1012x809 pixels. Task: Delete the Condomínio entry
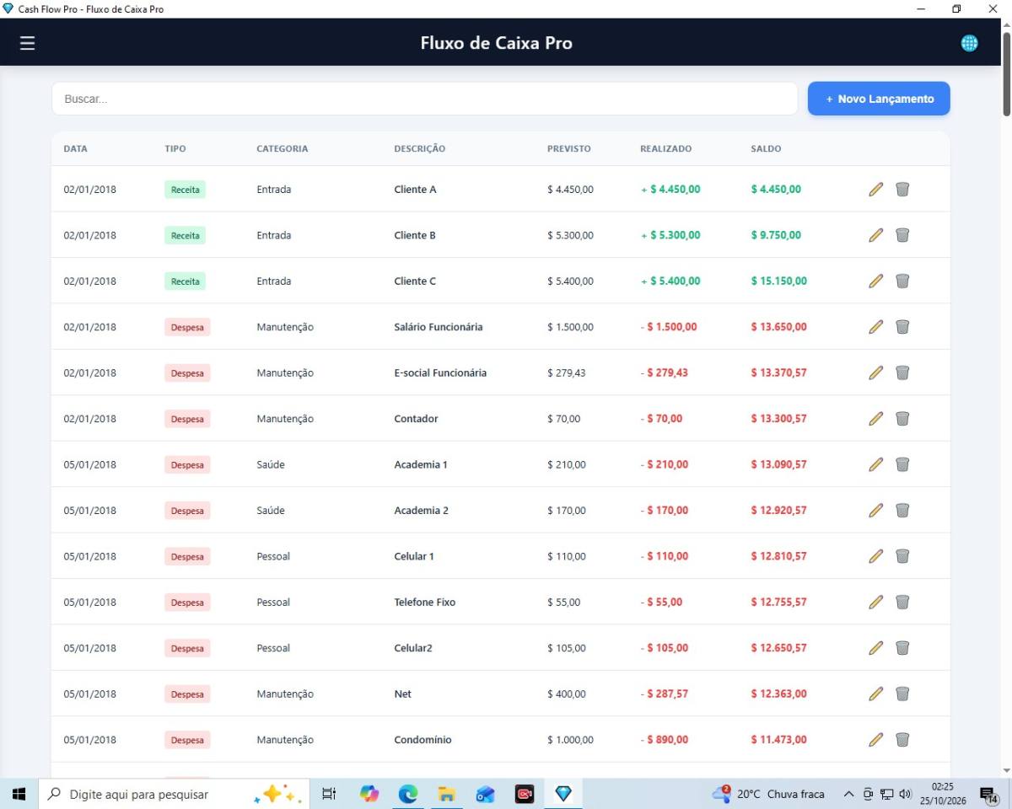(902, 740)
